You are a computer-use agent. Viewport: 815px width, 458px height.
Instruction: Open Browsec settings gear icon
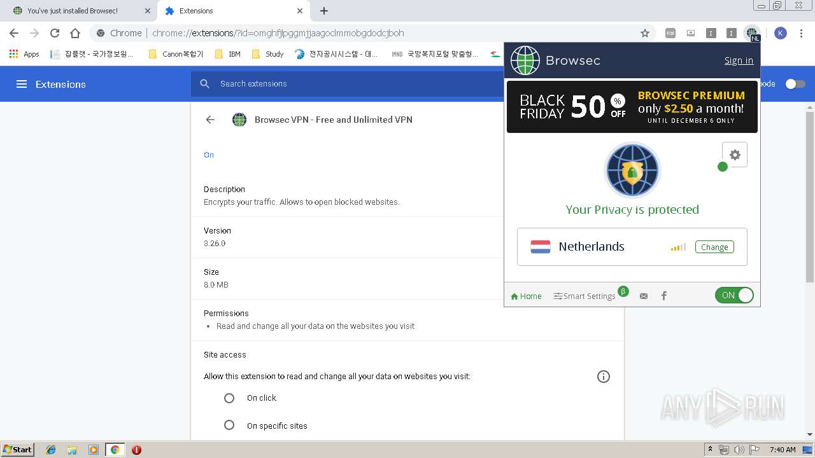[735, 155]
